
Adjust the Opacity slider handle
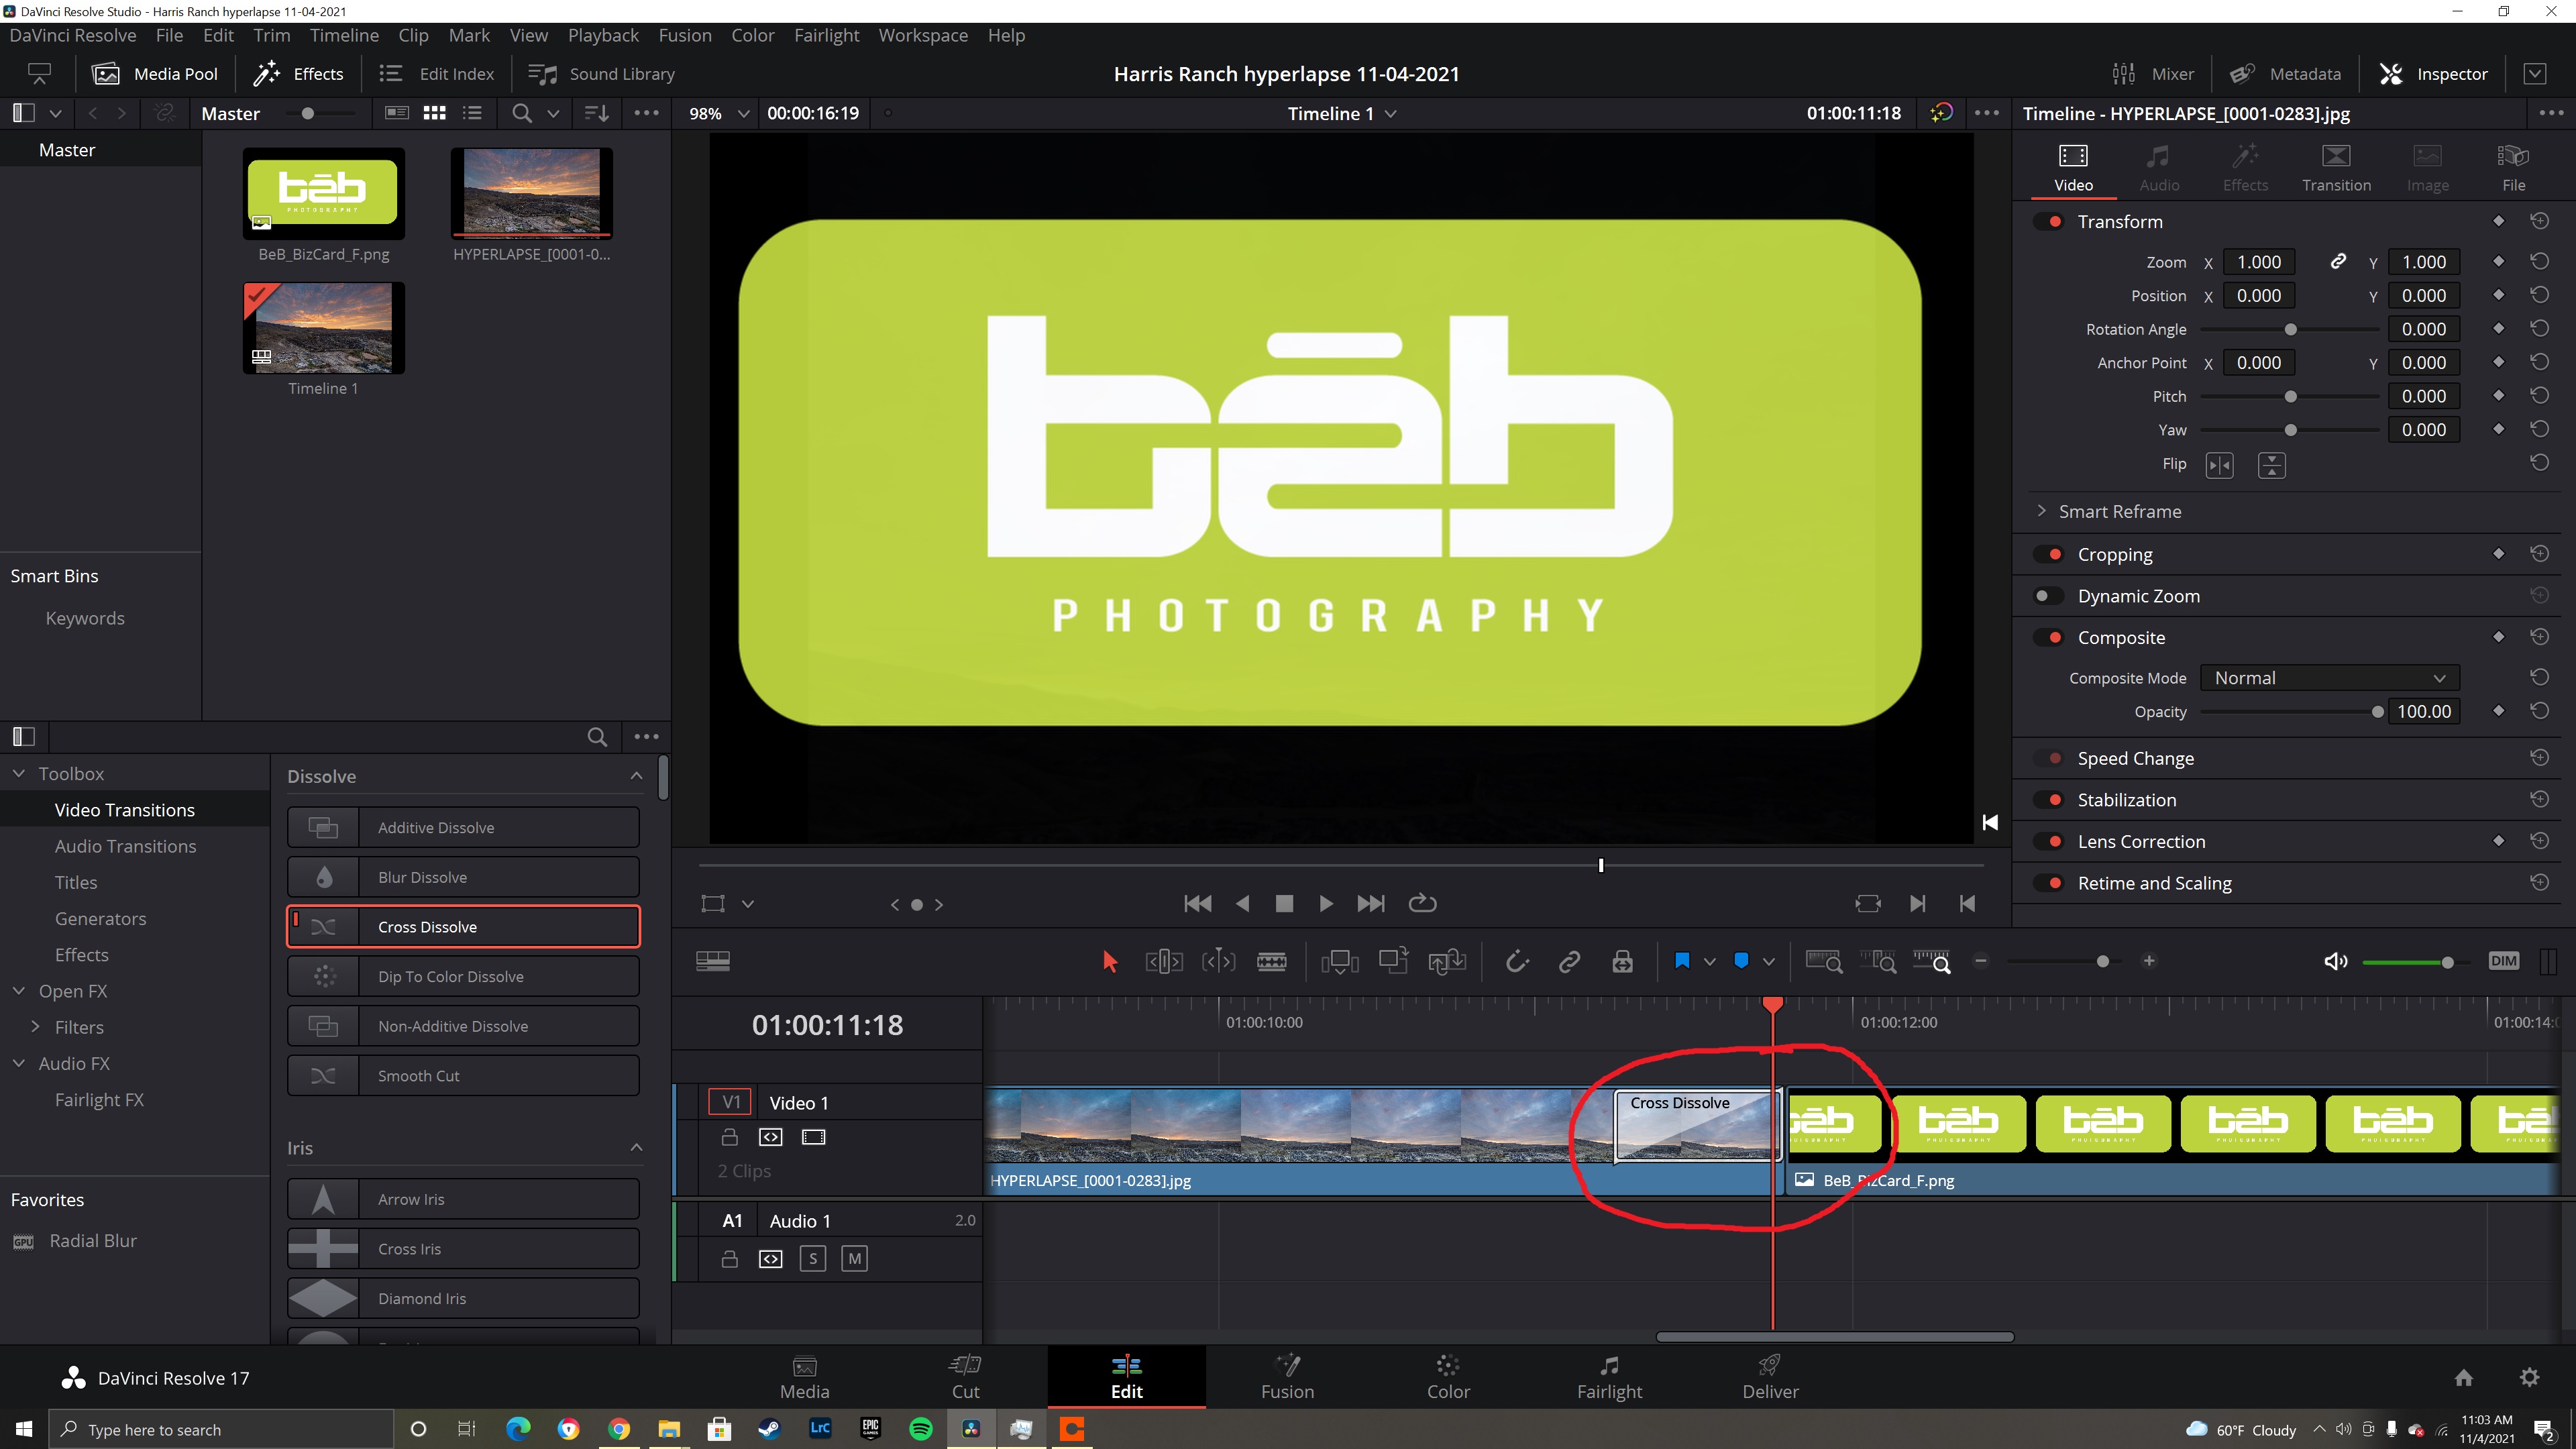(x=2377, y=712)
